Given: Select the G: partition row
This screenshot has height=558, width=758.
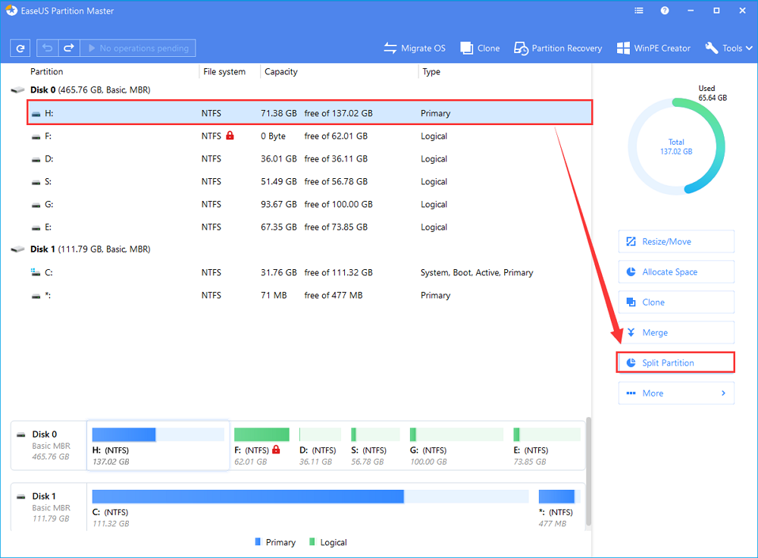Looking at the screenshot, I should click(309, 204).
